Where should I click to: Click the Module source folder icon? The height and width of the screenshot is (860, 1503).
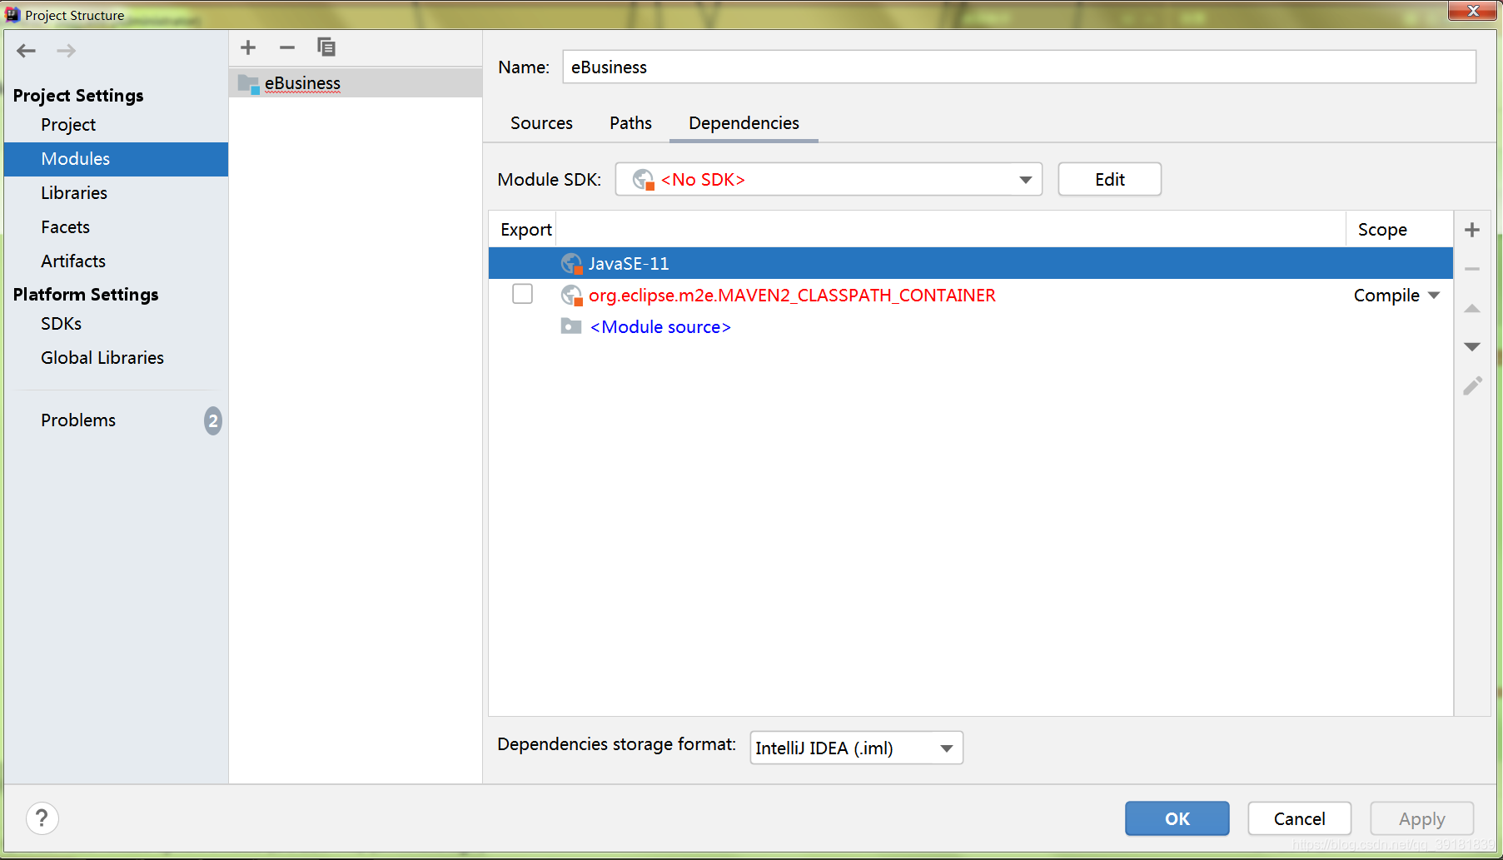click(x=571, y=326)
